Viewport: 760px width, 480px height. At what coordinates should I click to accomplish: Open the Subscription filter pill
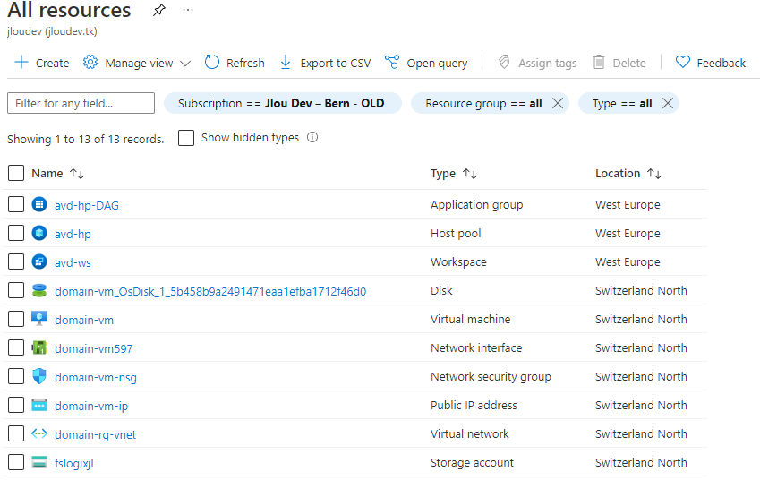click(x=283, y=103)
